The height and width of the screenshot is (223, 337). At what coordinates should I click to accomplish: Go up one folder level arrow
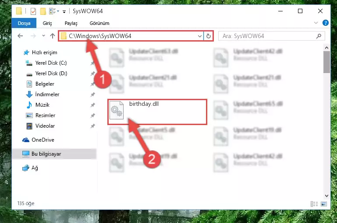(x=53, y=36)
